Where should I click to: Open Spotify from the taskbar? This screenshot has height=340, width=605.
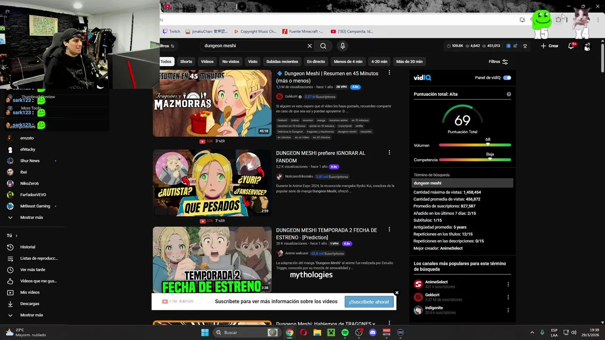tap(345, 332)
